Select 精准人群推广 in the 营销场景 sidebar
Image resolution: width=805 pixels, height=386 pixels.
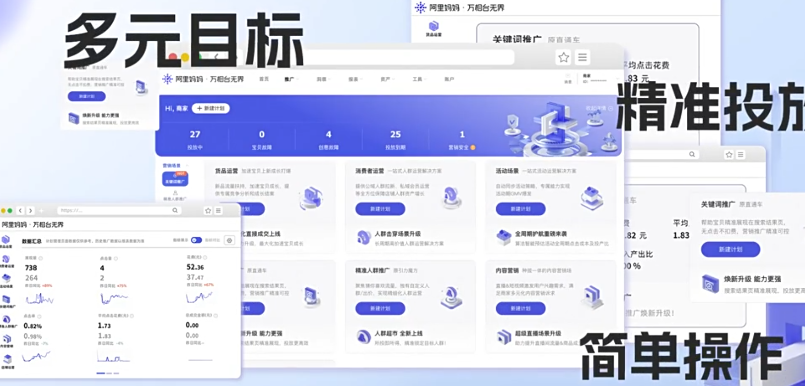click(x=175, y=195)
